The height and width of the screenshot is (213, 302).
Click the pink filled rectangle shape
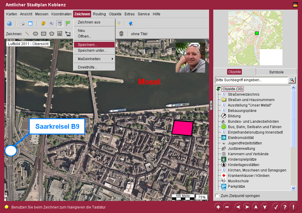click(182, 128)
